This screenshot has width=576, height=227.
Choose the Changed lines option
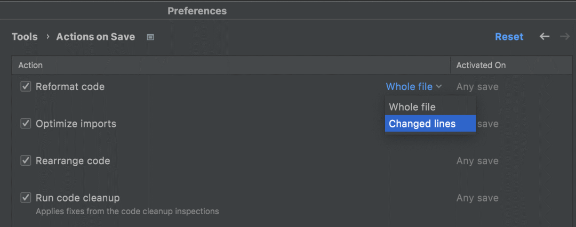[x=422, y=124]
